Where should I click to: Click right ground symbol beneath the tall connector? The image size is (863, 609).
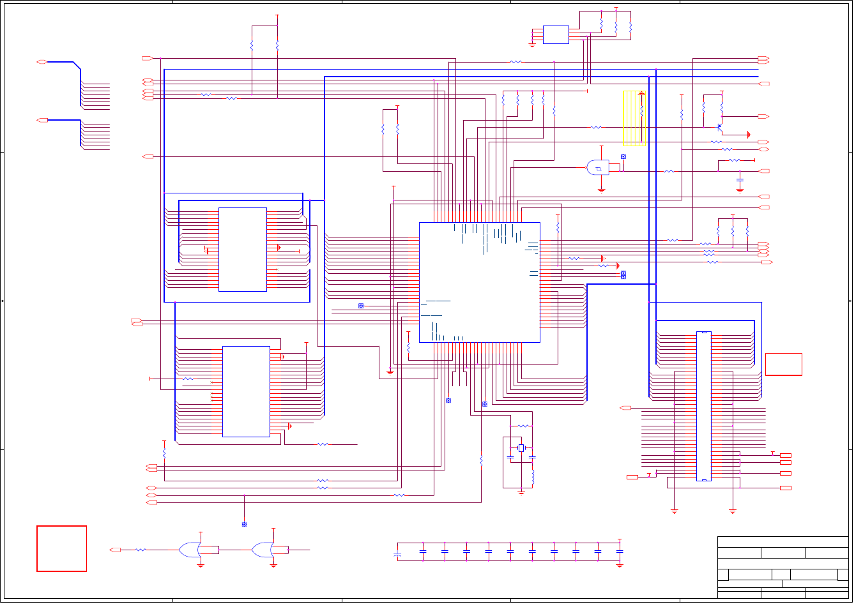(x=733, y=511)
